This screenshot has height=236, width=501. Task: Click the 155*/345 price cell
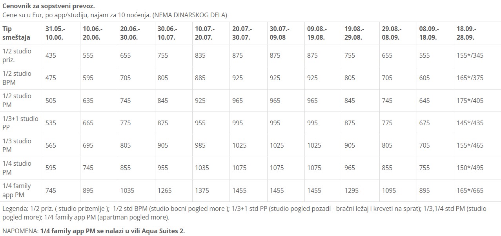coord(470,55)
